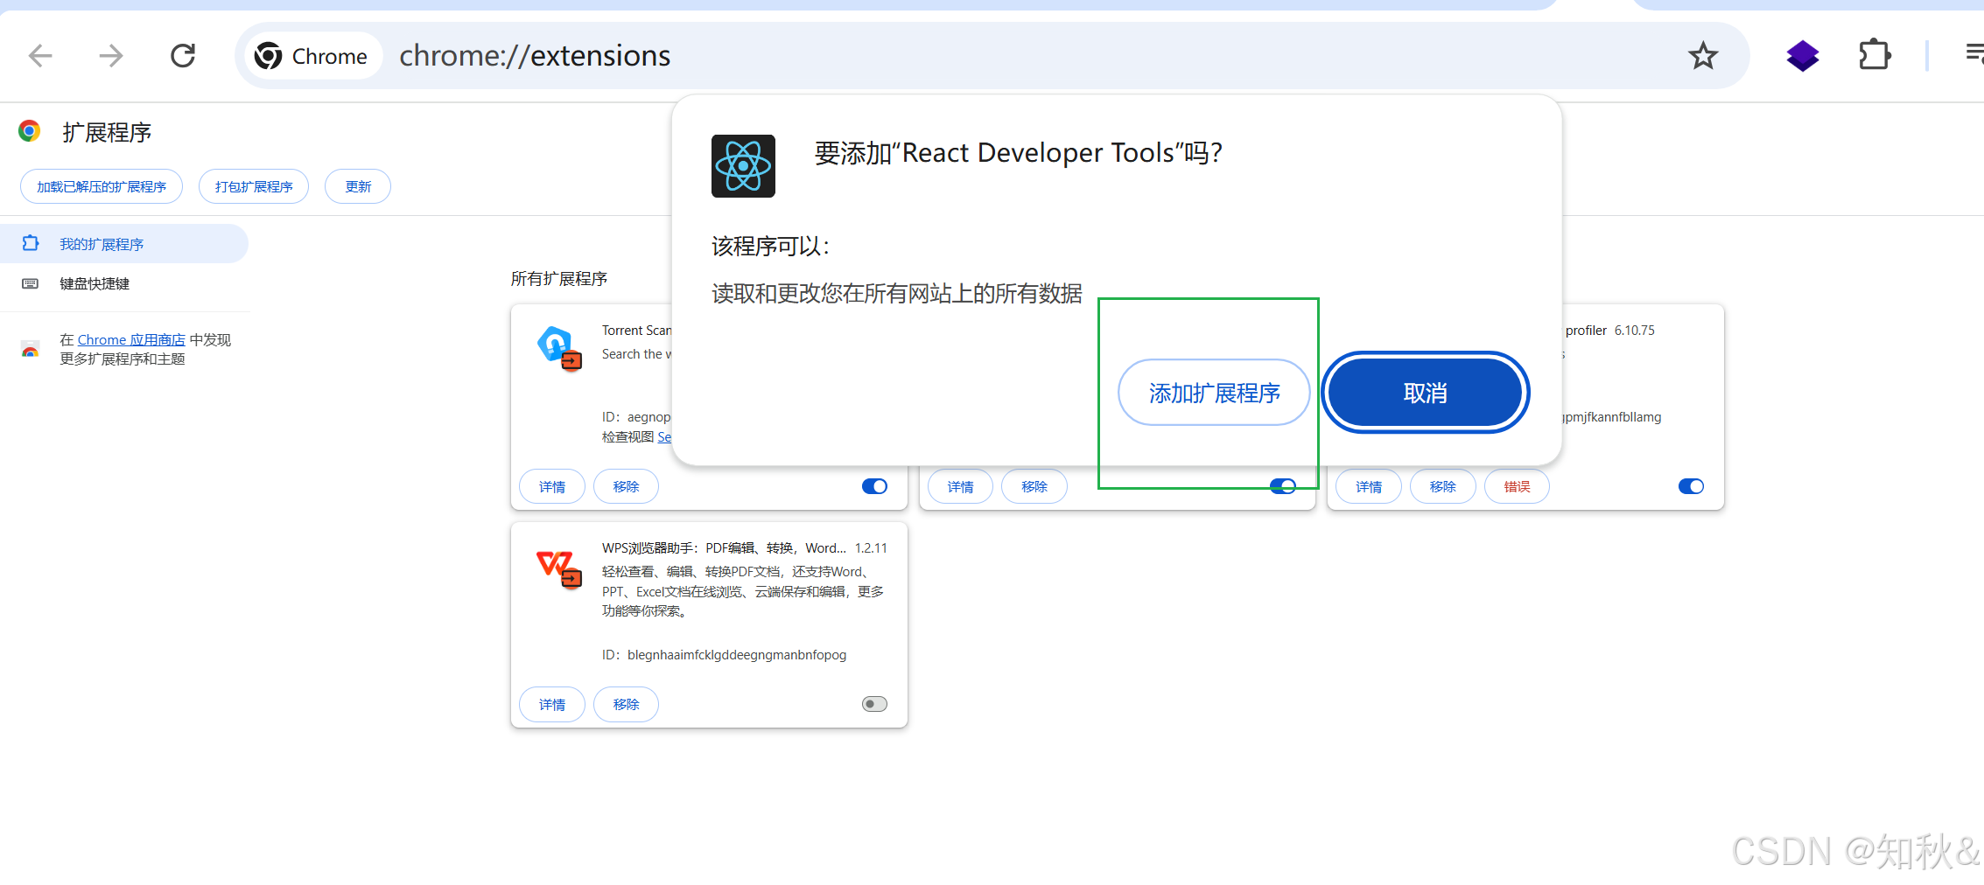Click the puzzle icon beside 我的扩展程序
The width and height of the screenshot is (1984, 885).
[31, 243]
